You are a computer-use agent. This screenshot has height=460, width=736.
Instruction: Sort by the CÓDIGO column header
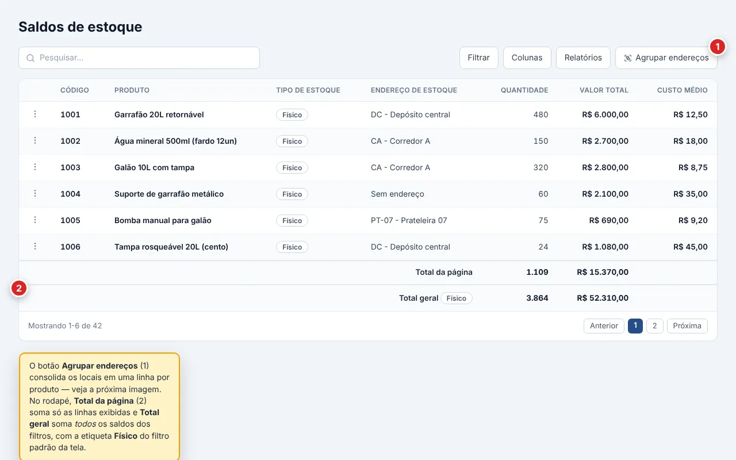click(x=75, y=90)
